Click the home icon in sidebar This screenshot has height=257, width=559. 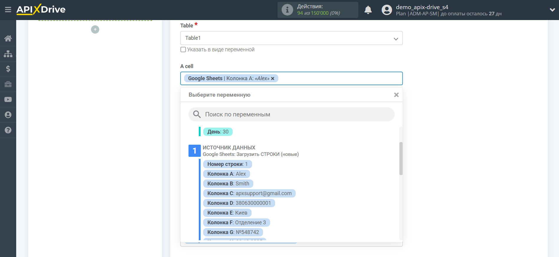coord(8,38)
